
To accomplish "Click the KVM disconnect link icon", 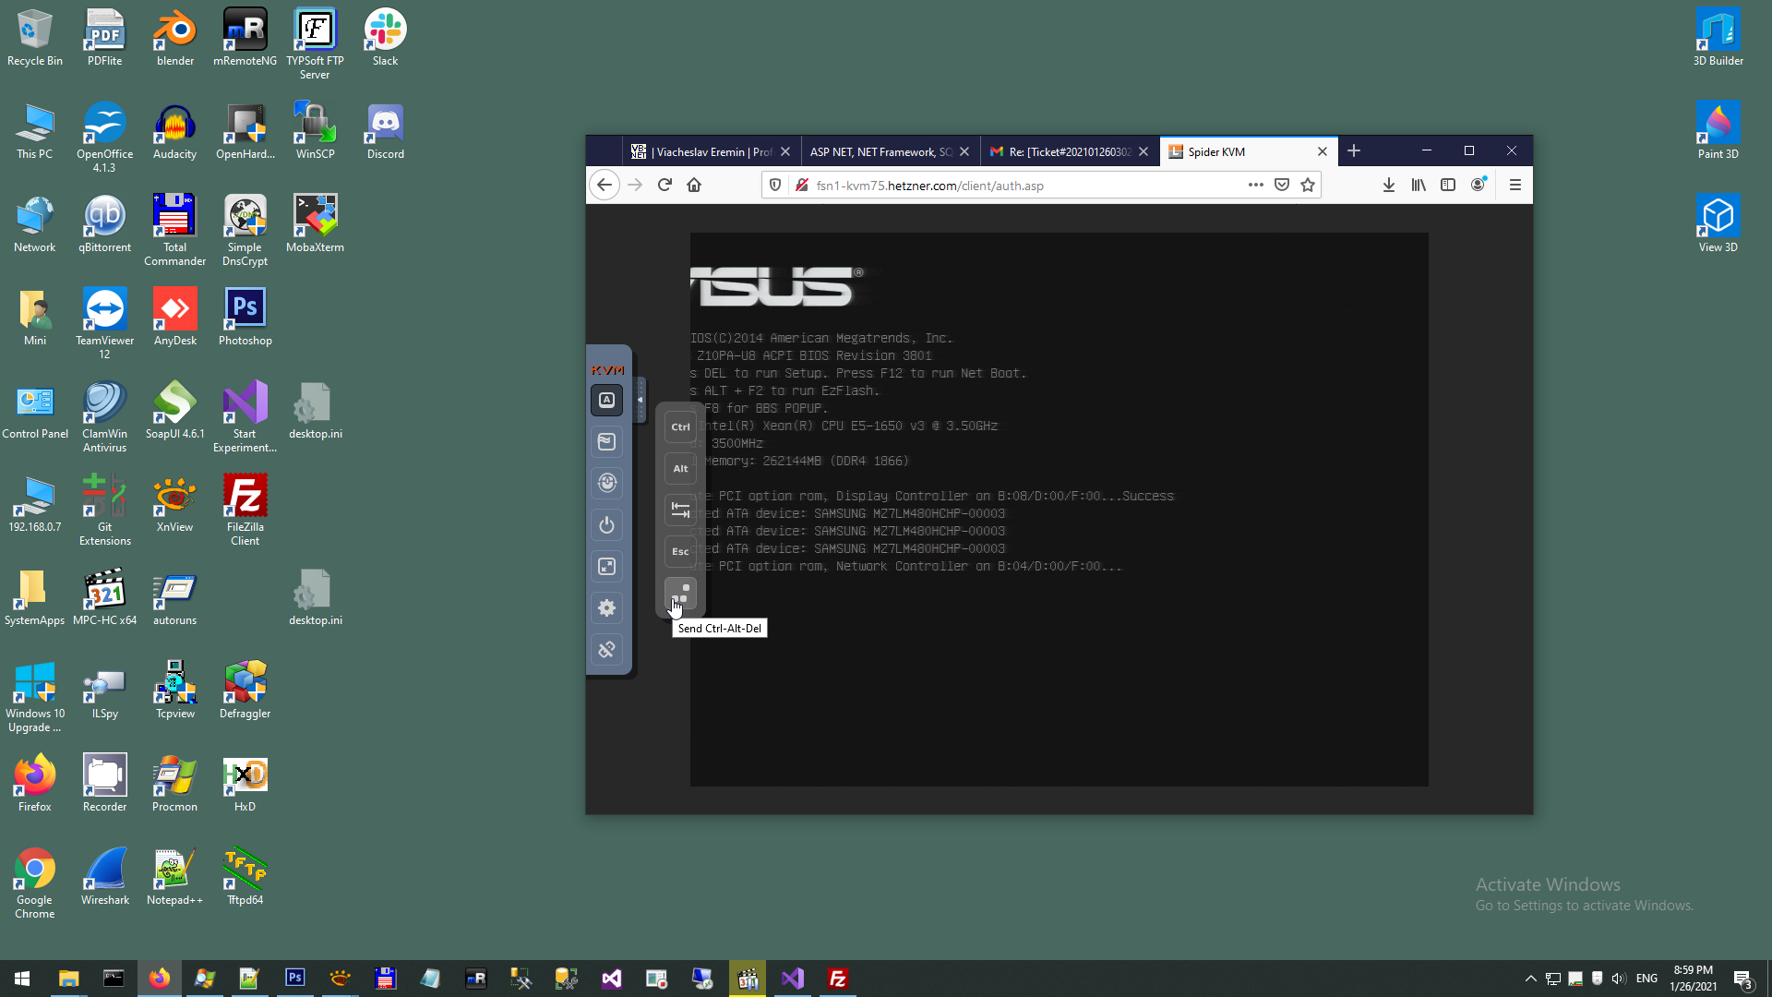I will coord(606,650).
